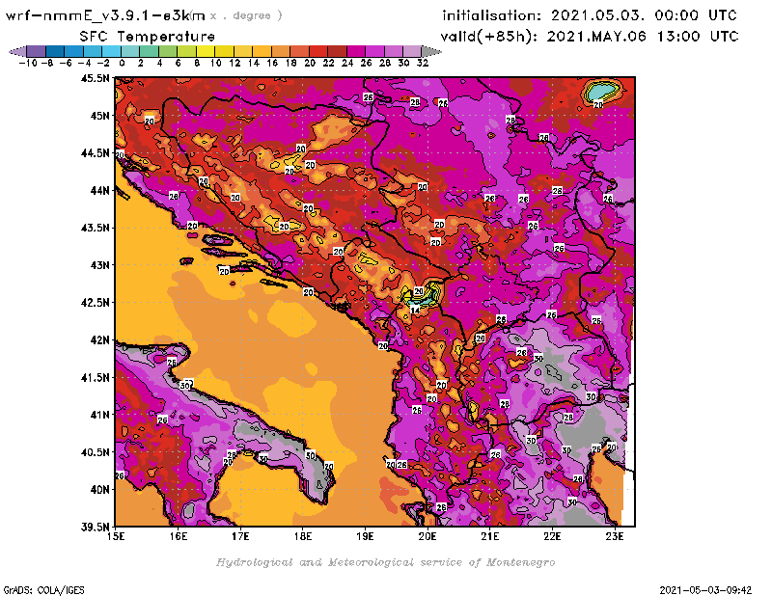Click the 41.5N latitude label
772x596 pixels.
(x=95, y=377)
